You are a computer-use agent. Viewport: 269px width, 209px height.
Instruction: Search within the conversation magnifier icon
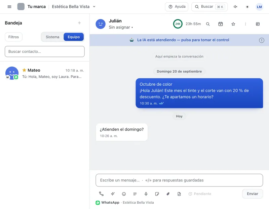pos(208,24)
